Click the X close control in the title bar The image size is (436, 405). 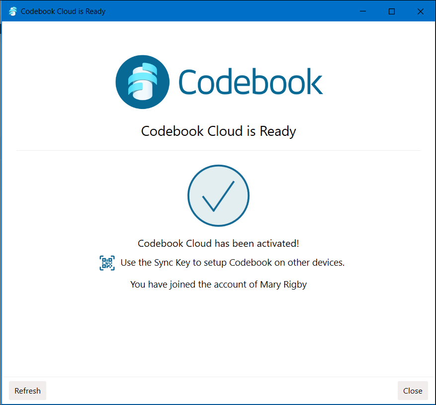420,11
